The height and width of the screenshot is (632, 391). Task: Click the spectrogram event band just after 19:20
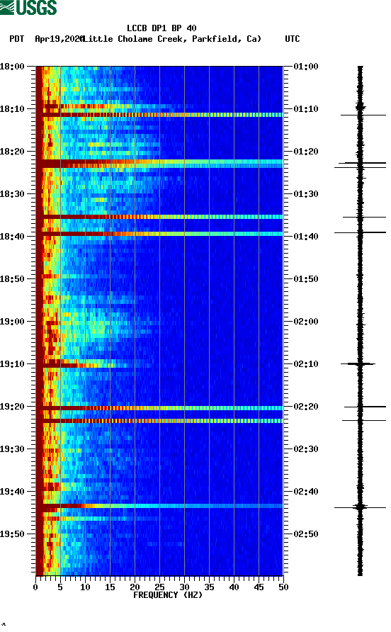click(159, 408)
